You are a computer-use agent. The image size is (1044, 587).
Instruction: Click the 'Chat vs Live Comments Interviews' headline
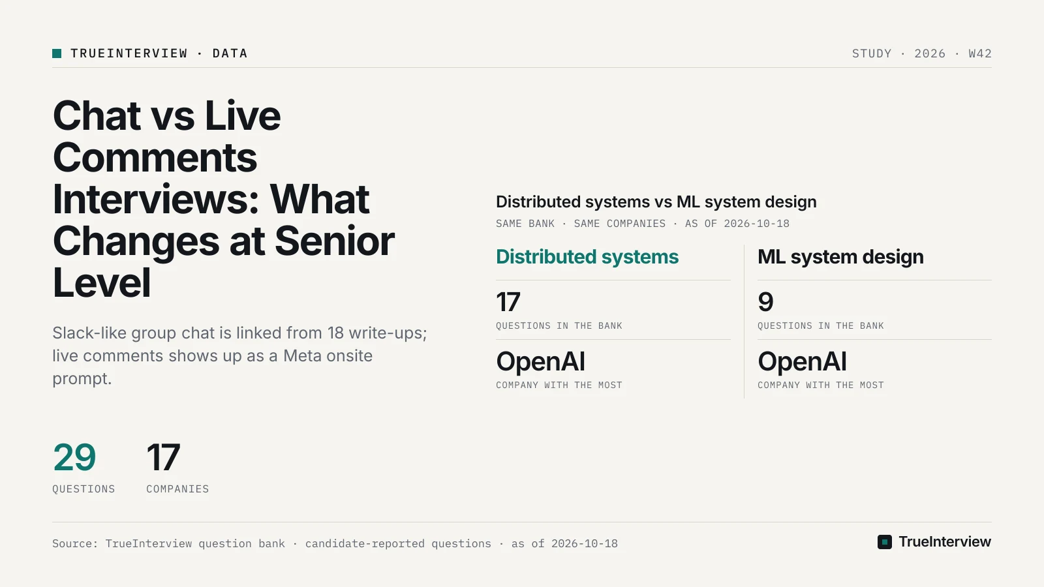coord(224,199)
